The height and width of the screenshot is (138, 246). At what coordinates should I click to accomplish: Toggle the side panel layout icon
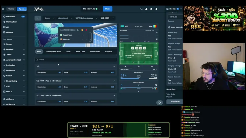[x=156, y=9]
